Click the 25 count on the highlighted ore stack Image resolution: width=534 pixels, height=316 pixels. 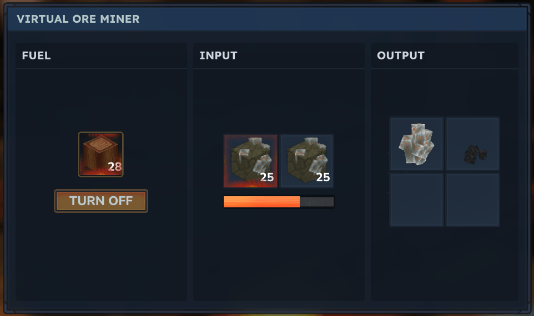tap(267, 177)
